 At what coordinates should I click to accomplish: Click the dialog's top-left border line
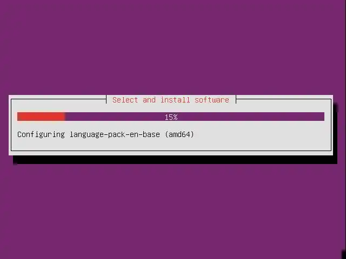59,99
